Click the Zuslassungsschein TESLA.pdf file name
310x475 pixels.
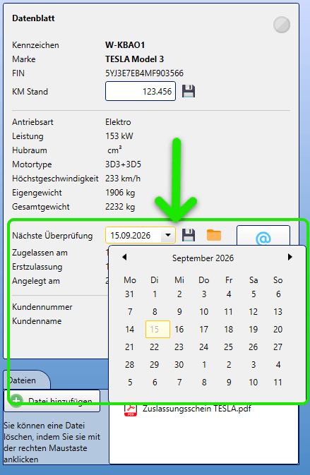(x=197, y=409)
